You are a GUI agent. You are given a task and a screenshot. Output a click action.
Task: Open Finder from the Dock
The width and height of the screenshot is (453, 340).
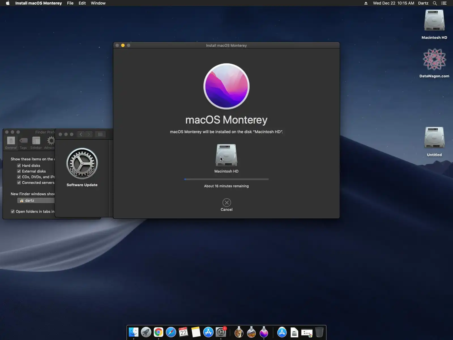coord(134,332)
